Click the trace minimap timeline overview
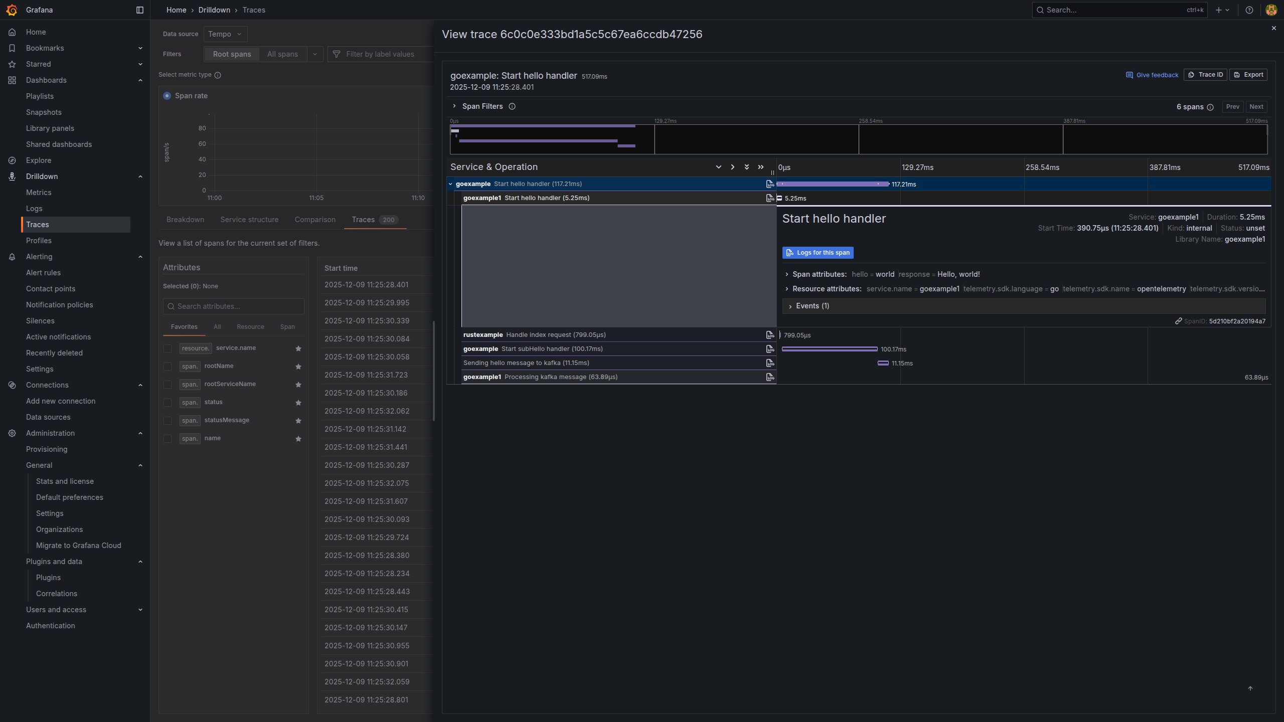The width and height of the screenshot is (1284, 722). point(858,139)
